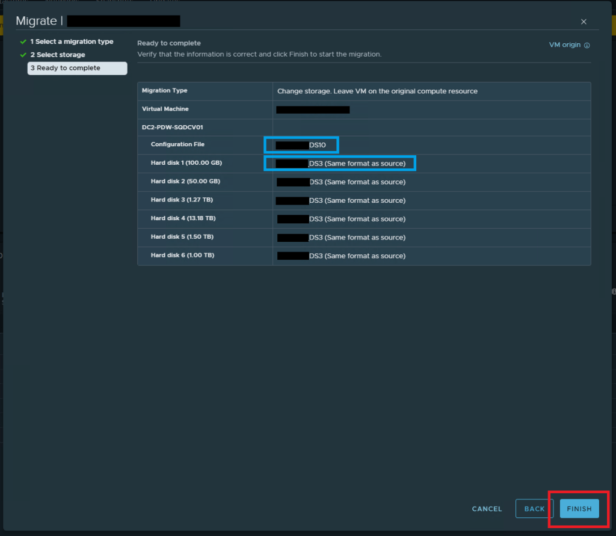This screenshot has width=616, height=536.
Task: Select the Hard disk 5 (1.50 TB) row
Action: pos(181,237)
